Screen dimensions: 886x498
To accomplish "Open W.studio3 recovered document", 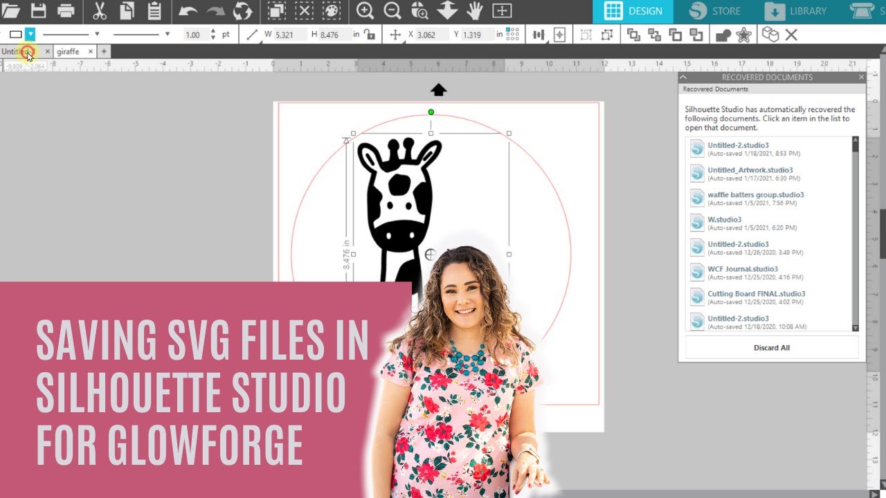I will pyautogui.click(x=724, y=223).
